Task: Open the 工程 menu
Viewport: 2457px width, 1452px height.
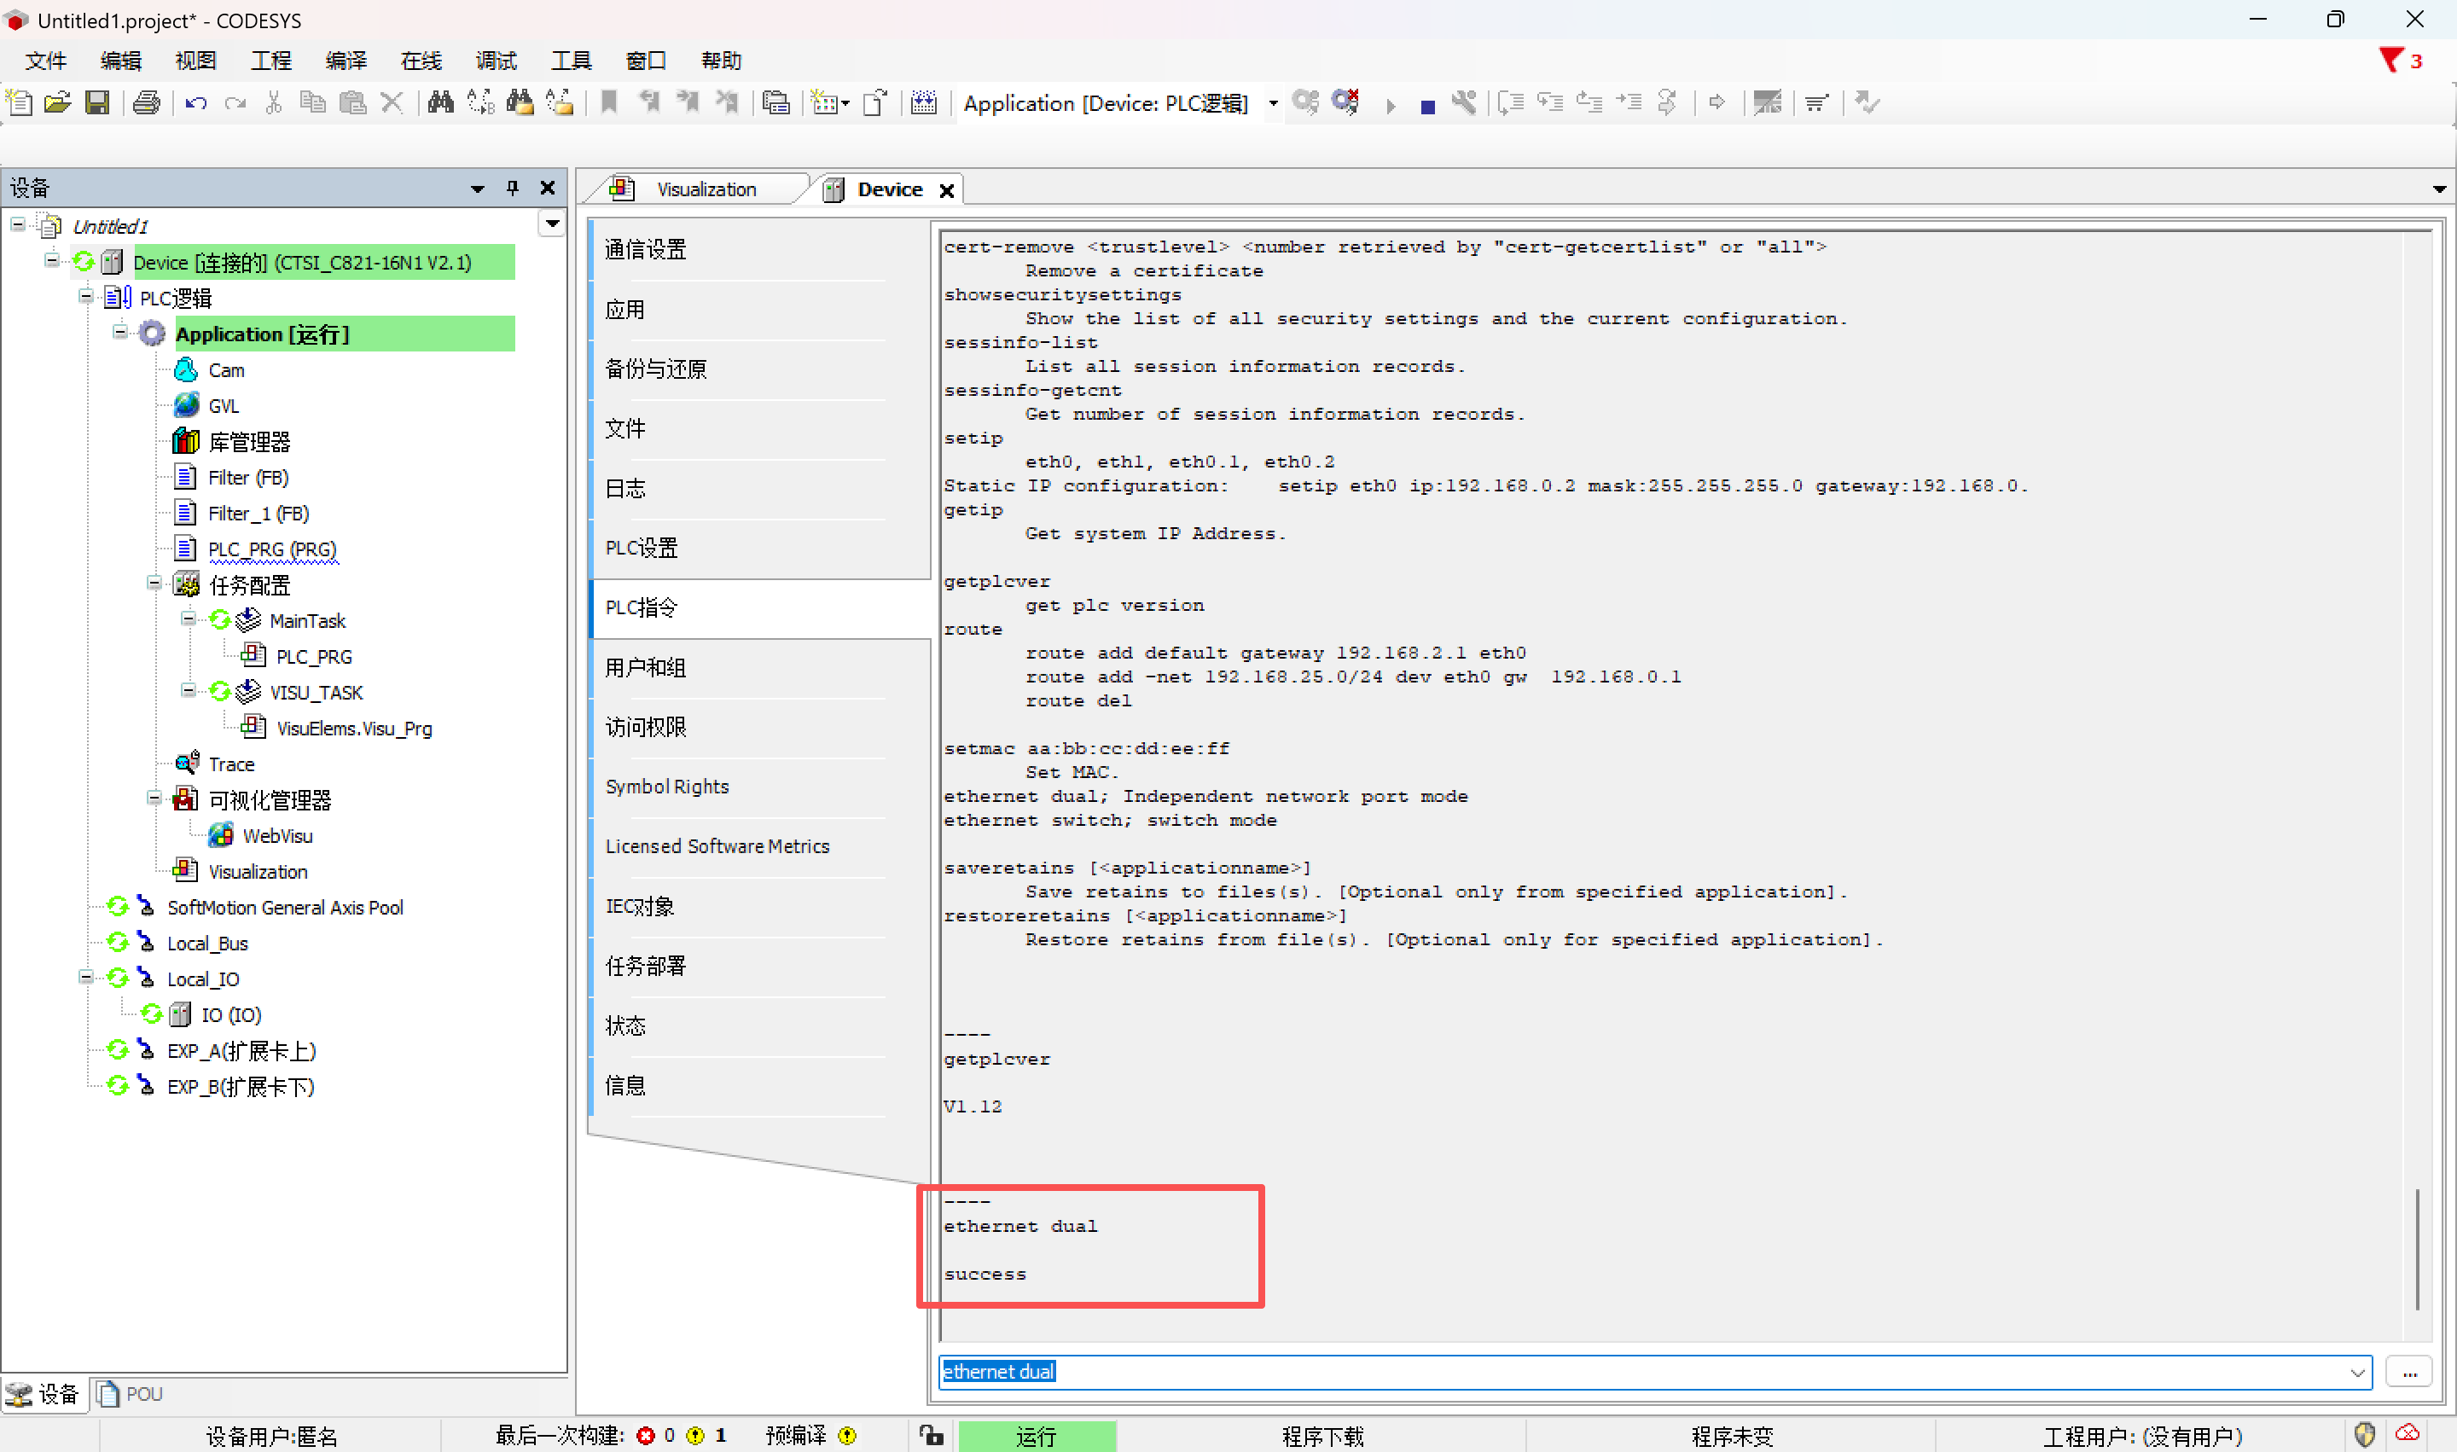Action: [x=271, y=61]
